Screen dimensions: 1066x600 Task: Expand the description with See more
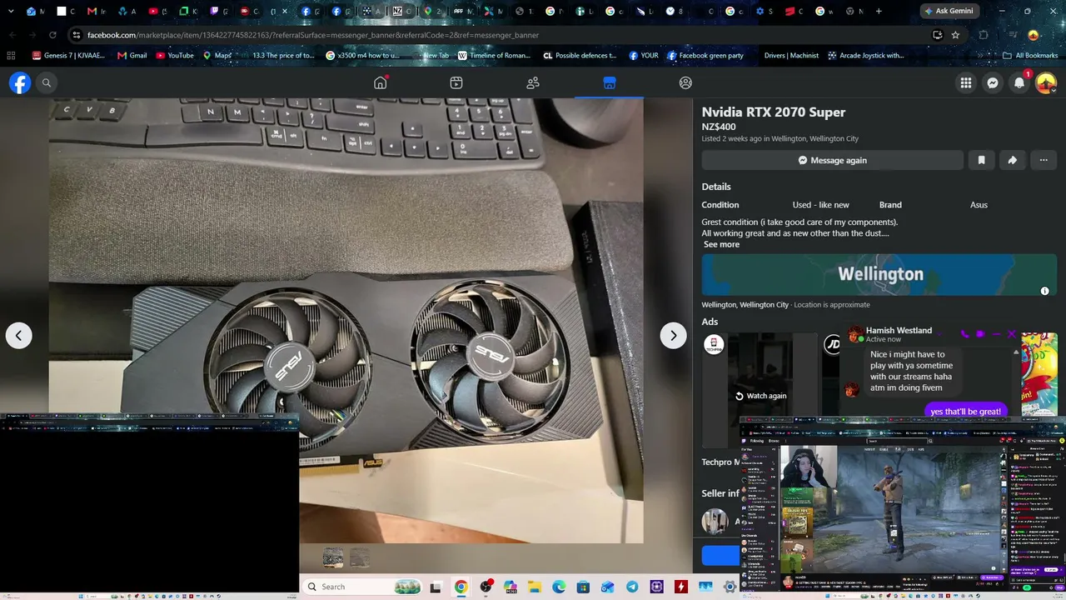click(721, 244)
